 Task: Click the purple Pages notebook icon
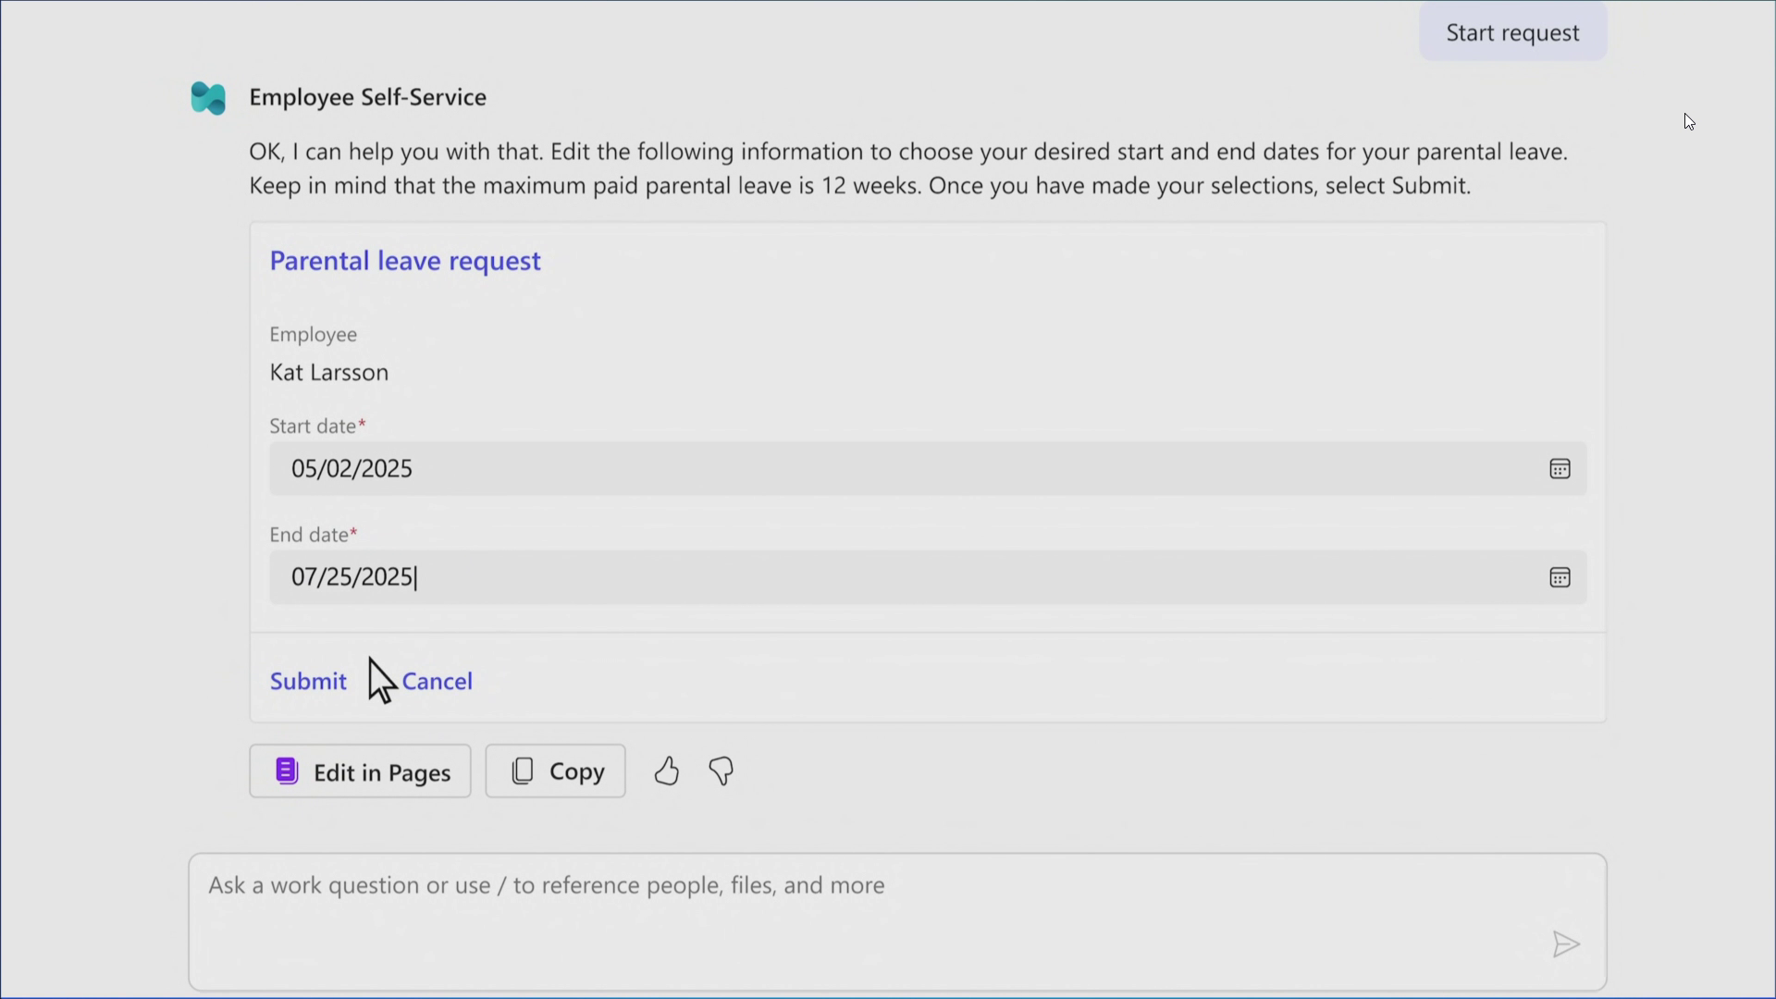click(287, 771)
